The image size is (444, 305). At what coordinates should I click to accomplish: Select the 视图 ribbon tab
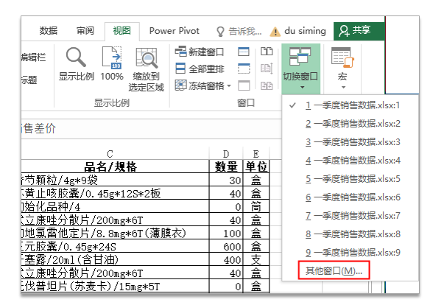coord(122,31)
